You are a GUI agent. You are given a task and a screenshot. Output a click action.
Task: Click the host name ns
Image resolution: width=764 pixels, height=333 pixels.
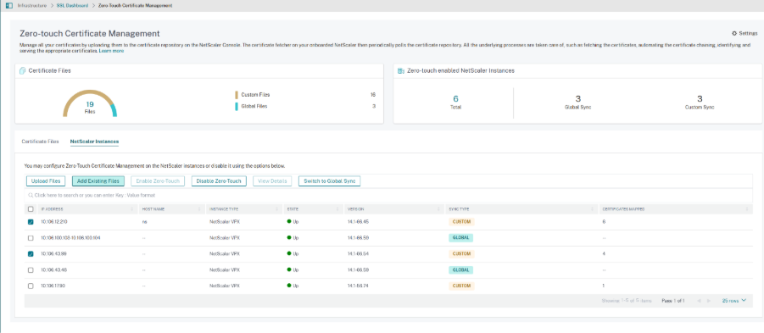(x=144, y=221)
